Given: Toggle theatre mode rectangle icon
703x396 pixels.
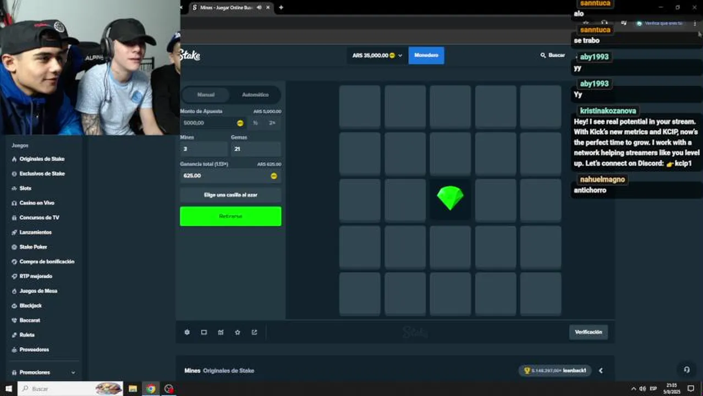Looking at the screenshot, I should tap(204, 332).
